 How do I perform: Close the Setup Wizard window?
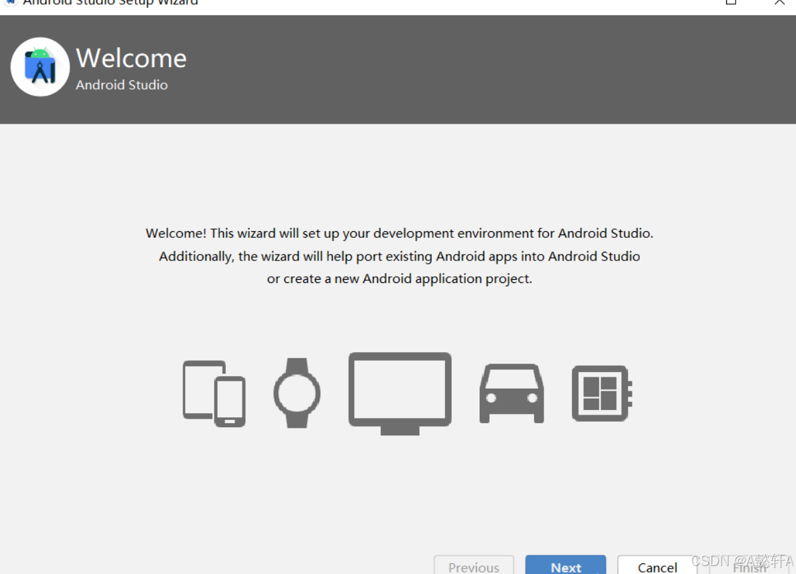[x=779, y=3]
